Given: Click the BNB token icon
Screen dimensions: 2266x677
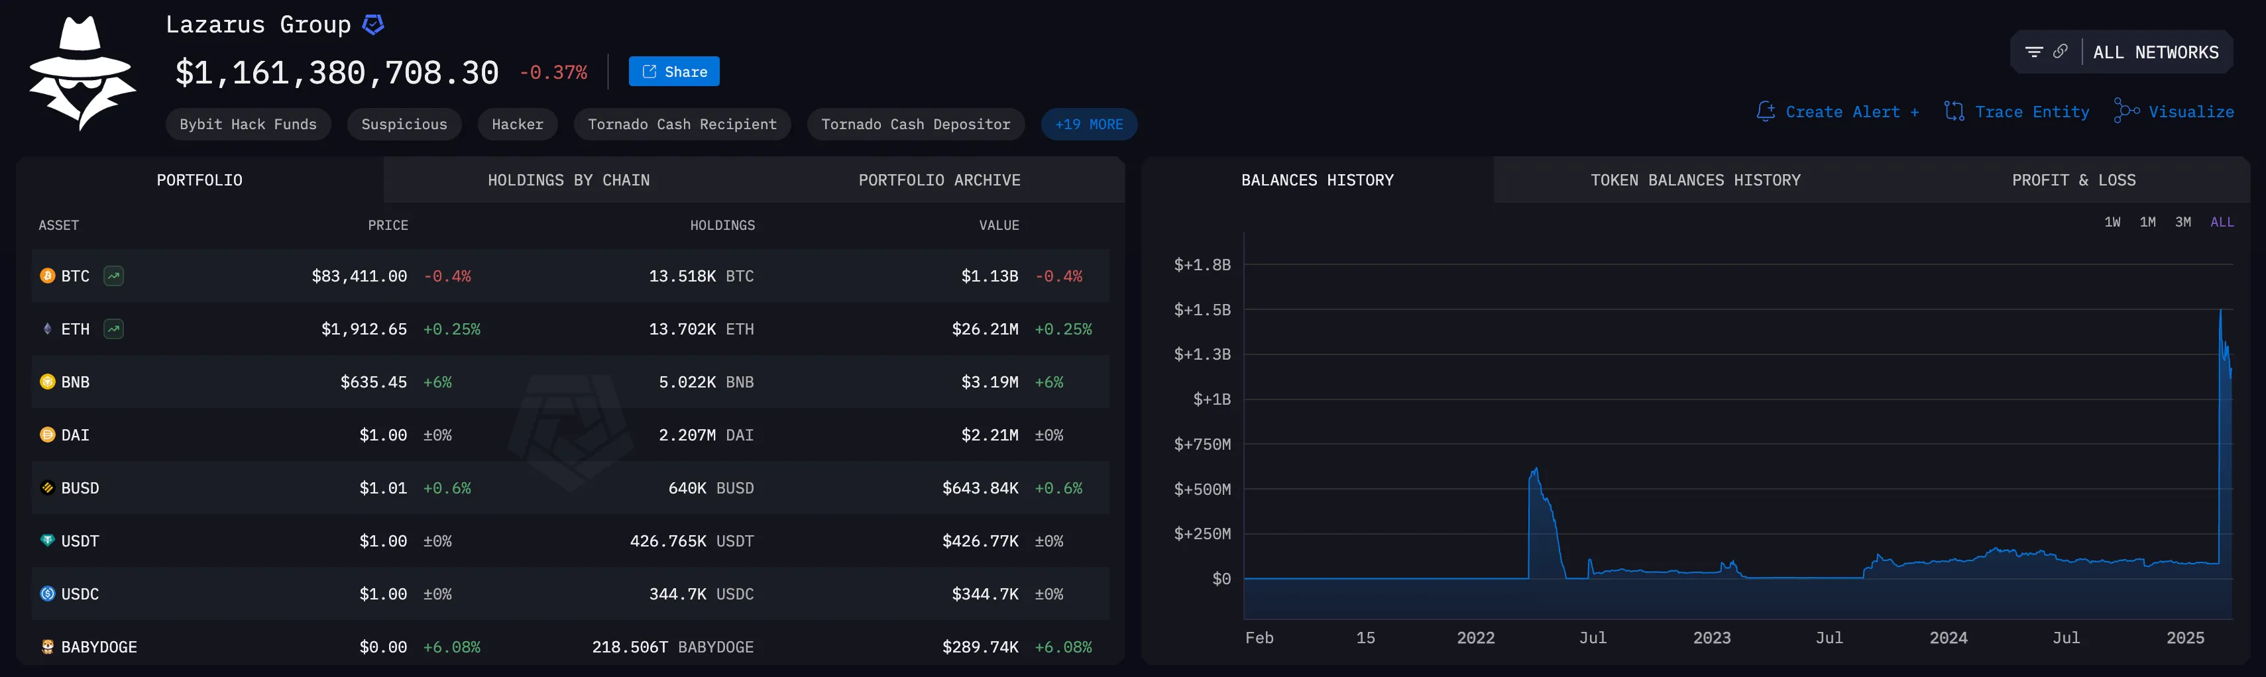Looking at the screenshot, I should point(48,382).
